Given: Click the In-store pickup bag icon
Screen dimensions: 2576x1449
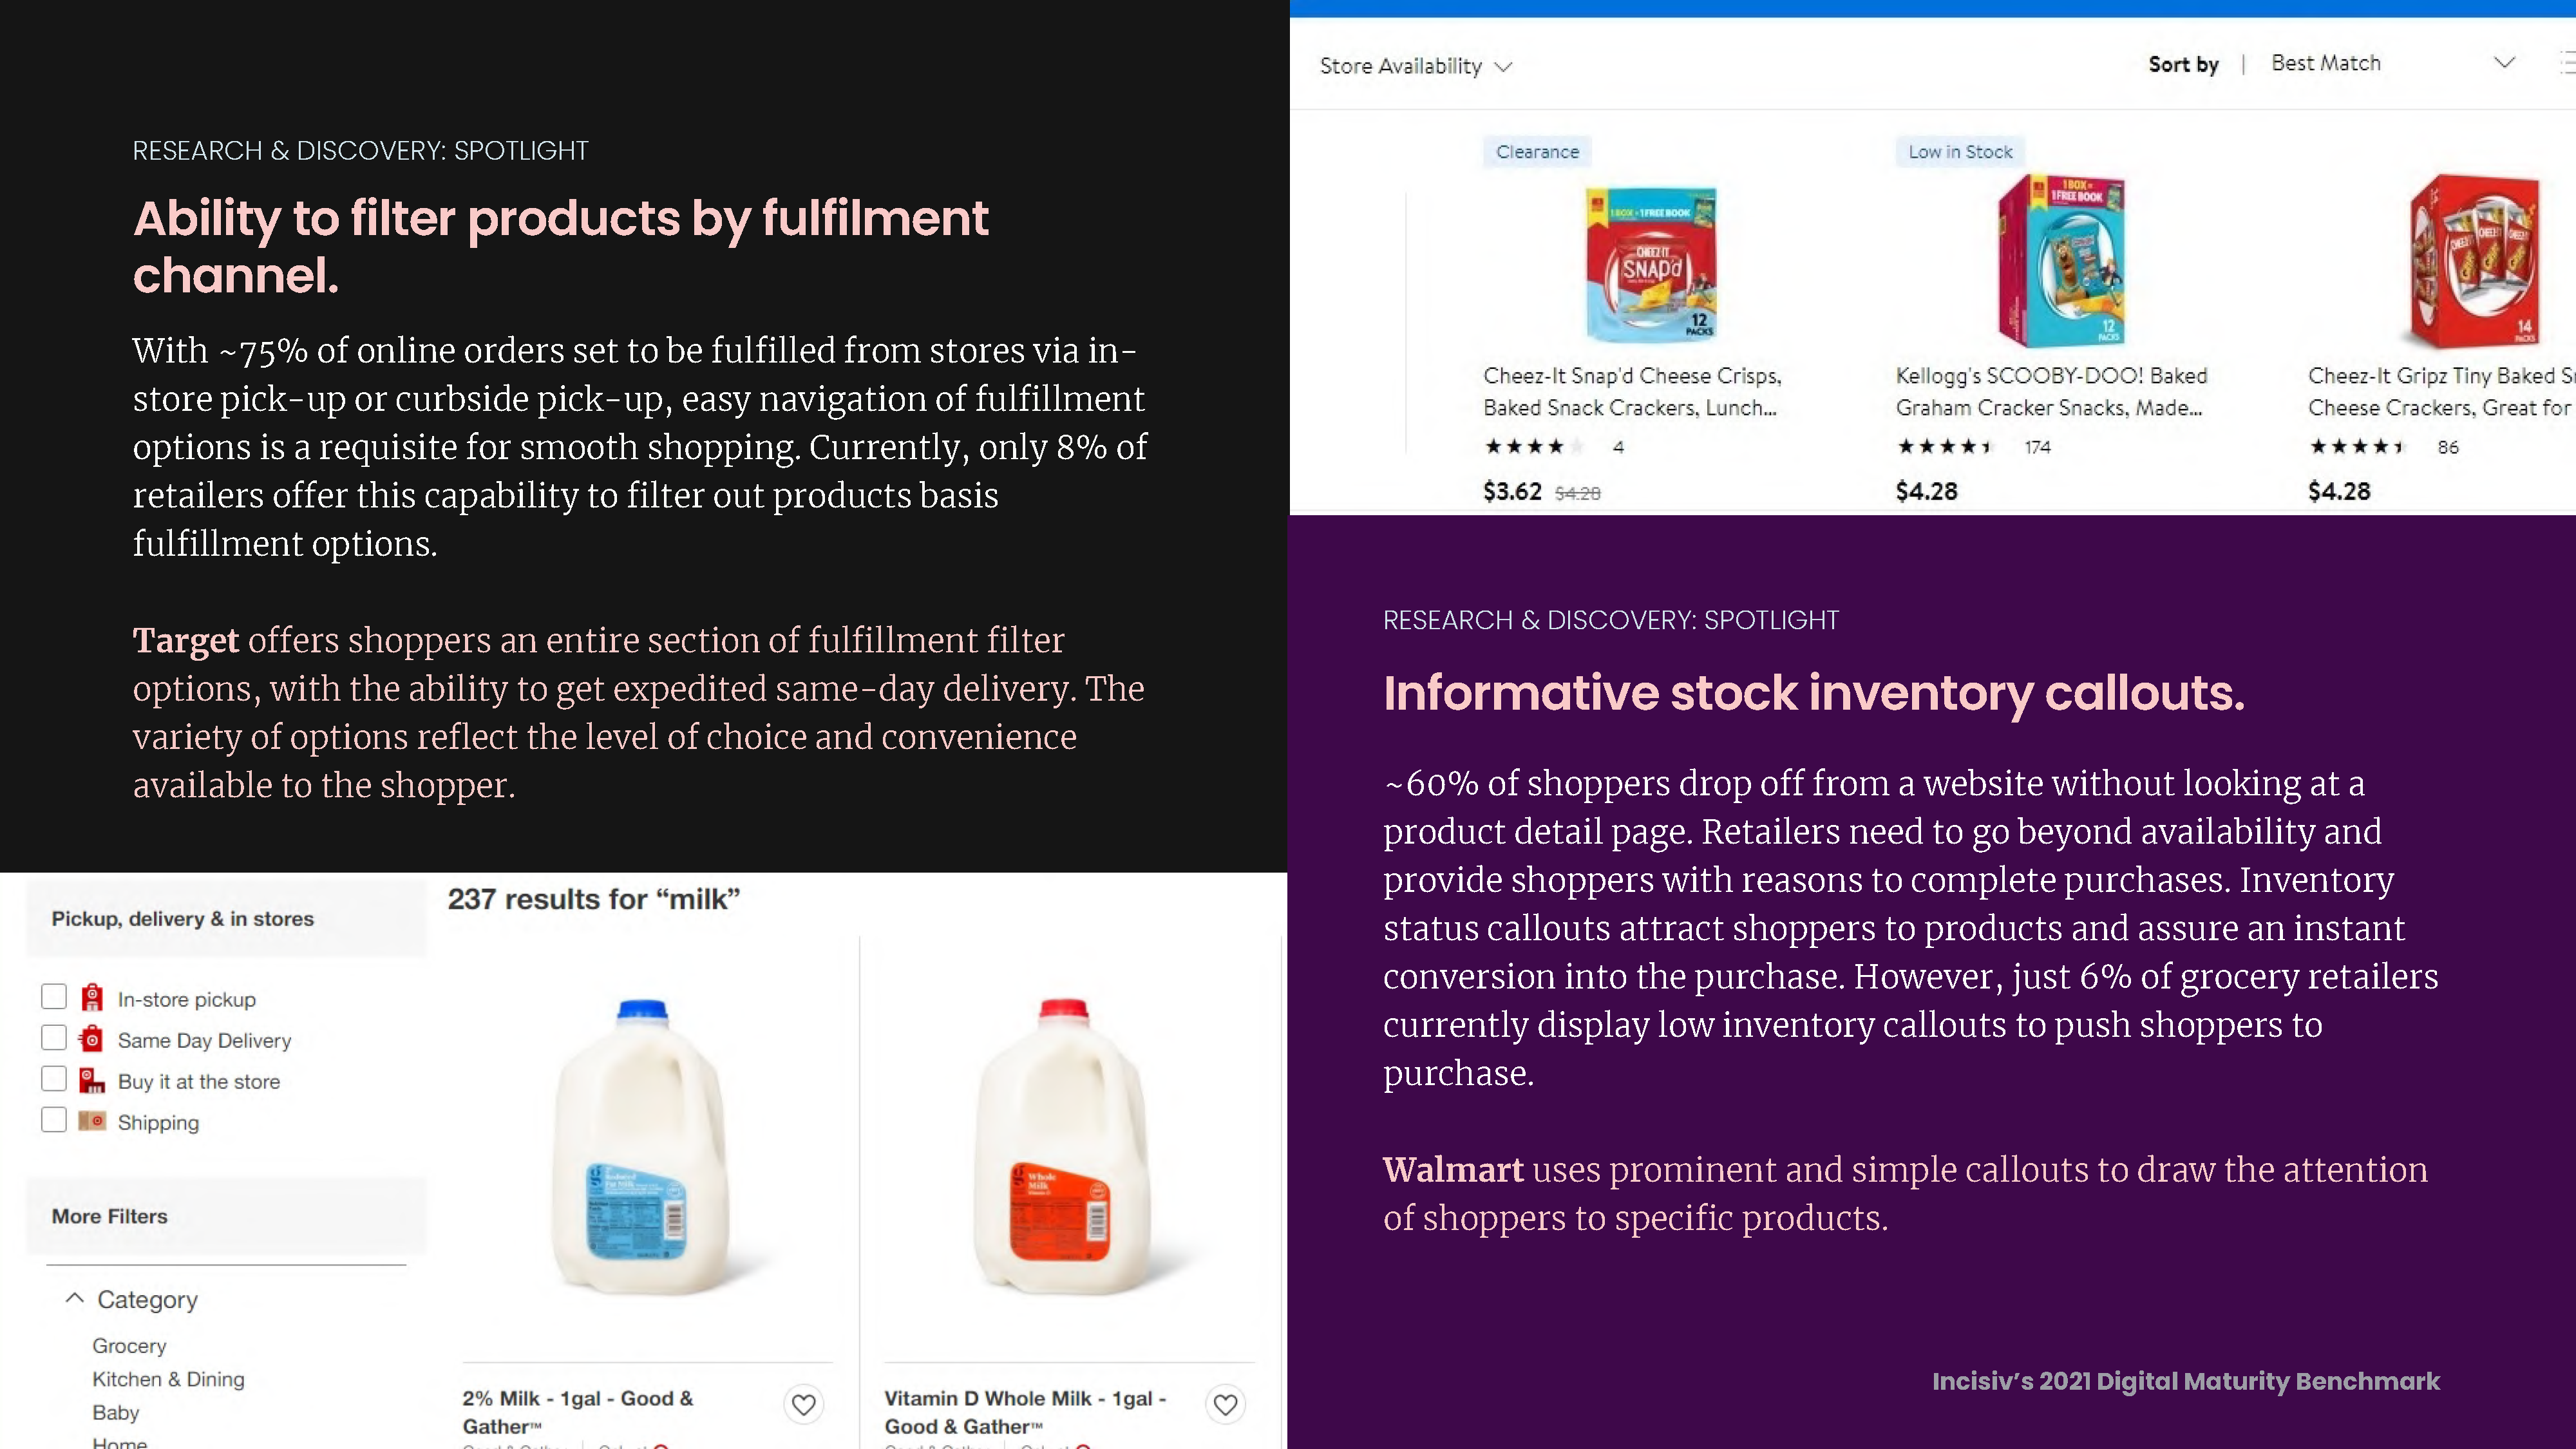Looking at the screenshot, I should point(92,997).
